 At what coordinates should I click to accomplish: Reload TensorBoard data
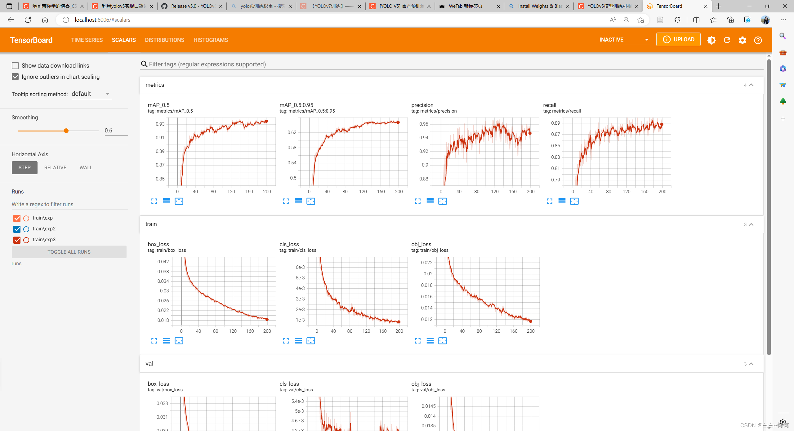(x=727, y=40)
